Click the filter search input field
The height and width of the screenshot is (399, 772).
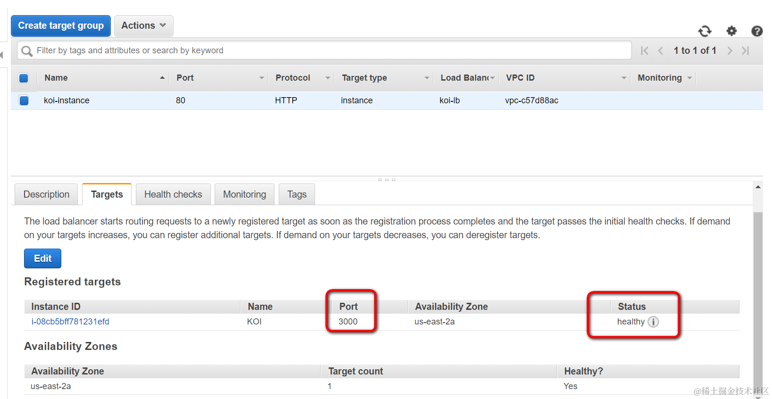[x=324, y=50]
